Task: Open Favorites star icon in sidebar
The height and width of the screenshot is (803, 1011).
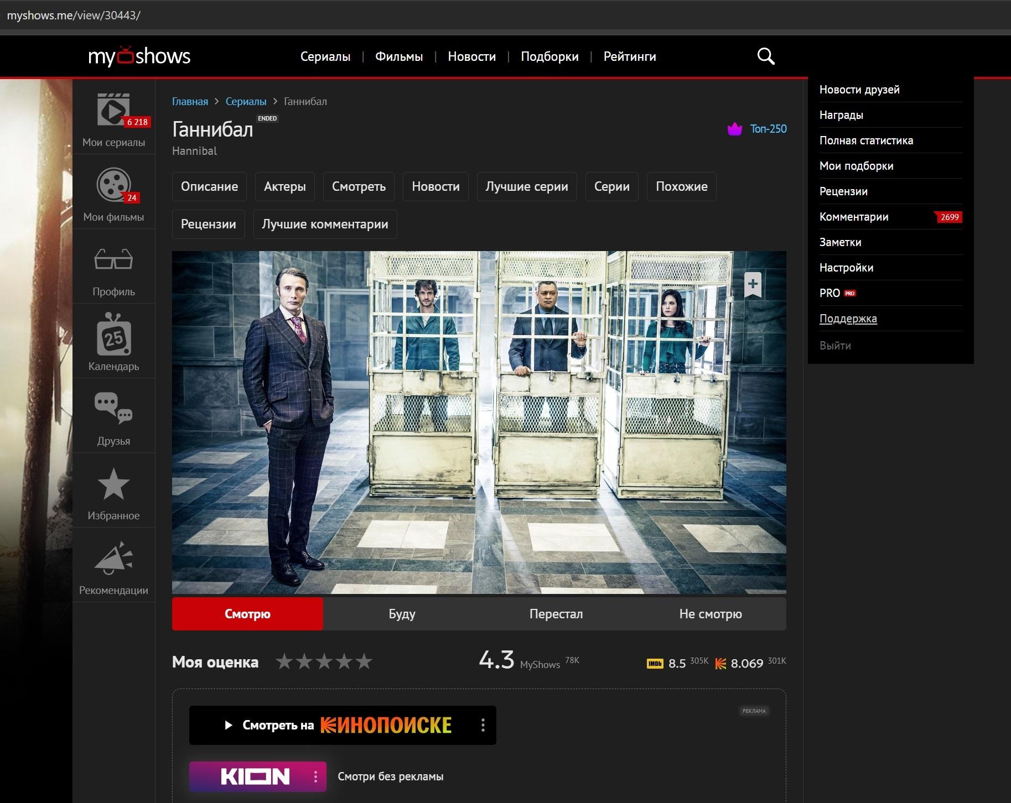Action: [113, 484]
